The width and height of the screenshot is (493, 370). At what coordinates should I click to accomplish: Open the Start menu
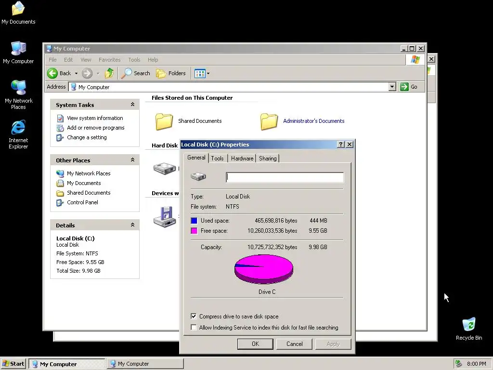pyautogui.click(x=13, y=364)
